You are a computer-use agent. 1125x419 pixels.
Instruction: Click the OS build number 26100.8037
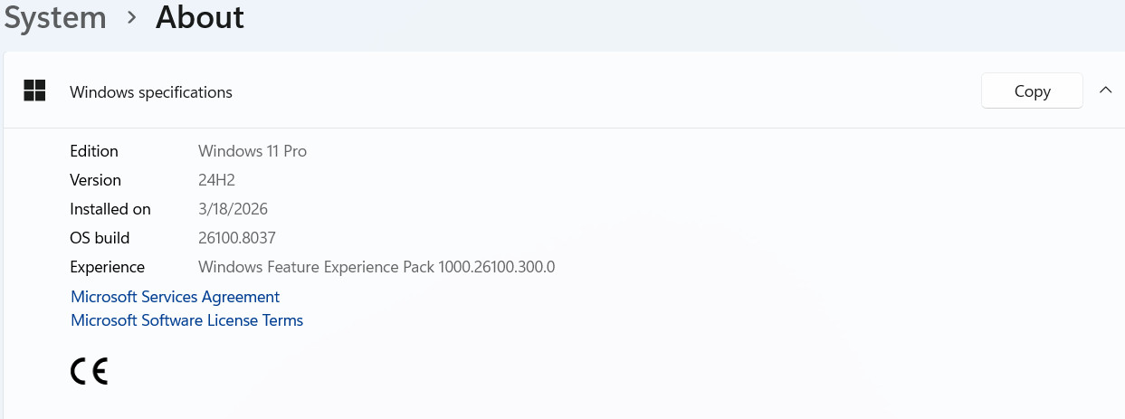(237, 238)
